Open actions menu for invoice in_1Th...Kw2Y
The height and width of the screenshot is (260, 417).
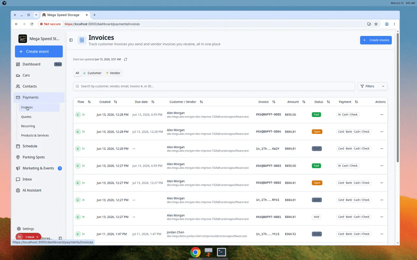pyautogui.click(x=381, y=149)
